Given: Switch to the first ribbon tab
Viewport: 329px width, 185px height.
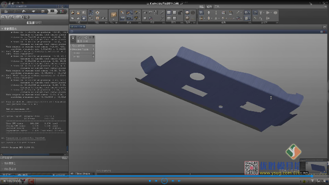Looking at the screenshot, I should point(201,6).
